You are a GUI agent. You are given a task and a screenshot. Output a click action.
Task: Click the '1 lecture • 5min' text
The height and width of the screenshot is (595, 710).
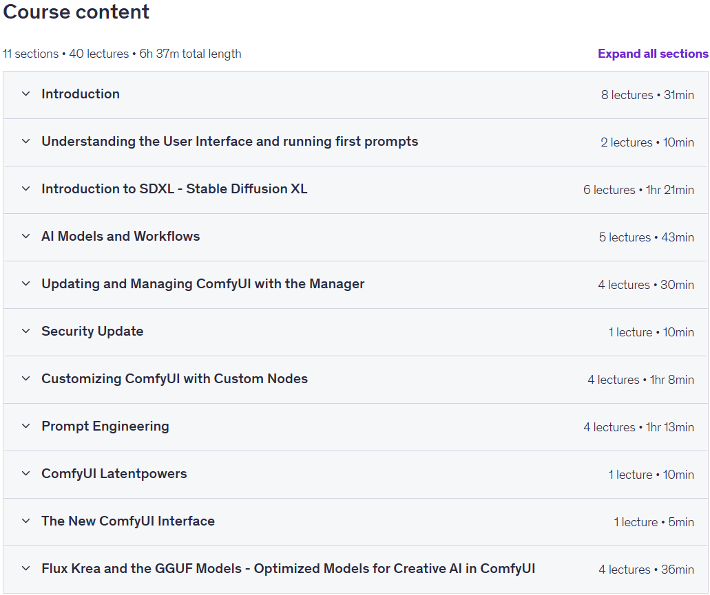[x=654, y=522]
